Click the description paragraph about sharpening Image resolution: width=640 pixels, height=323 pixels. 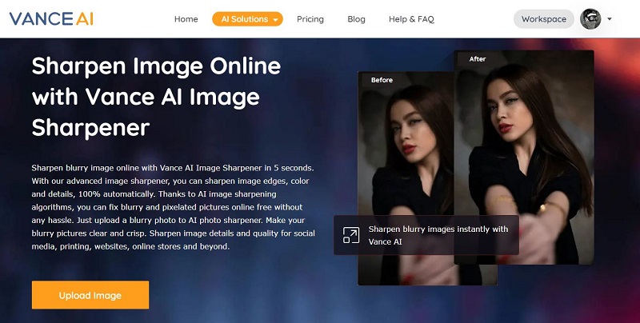tap(173, 207)
